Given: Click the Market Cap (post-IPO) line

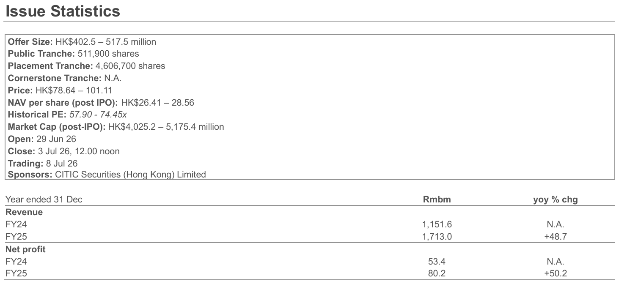Looking at the screenshot, I should [x=116, y=126].
